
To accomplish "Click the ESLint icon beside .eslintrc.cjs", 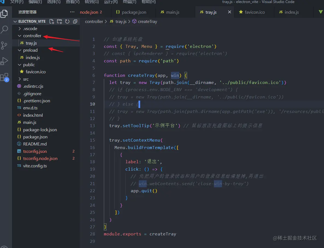I will click(x=19, y=86).
